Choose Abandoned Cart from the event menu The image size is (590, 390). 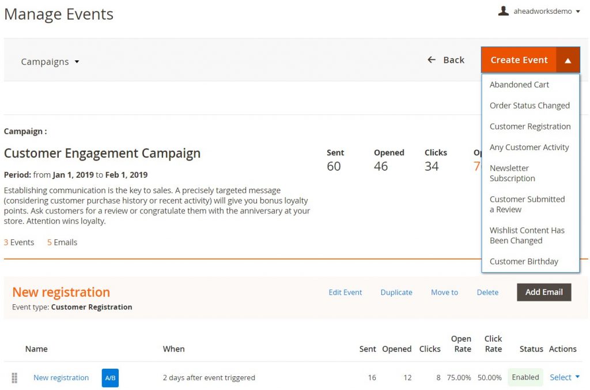pos(519,84)
